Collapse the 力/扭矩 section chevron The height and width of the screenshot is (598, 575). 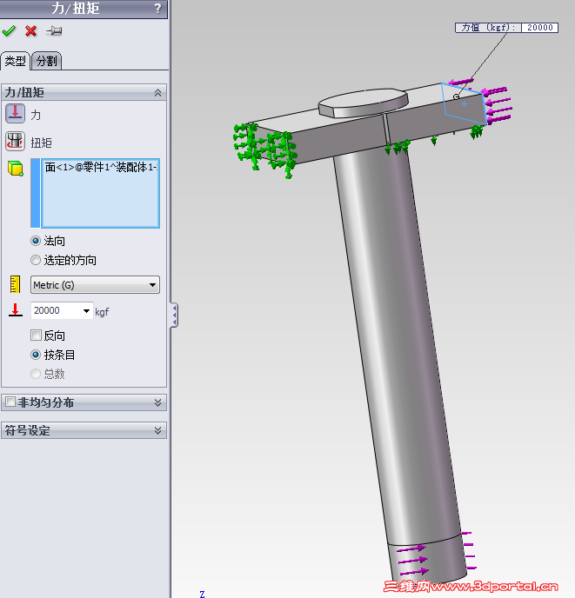point(157,93)
